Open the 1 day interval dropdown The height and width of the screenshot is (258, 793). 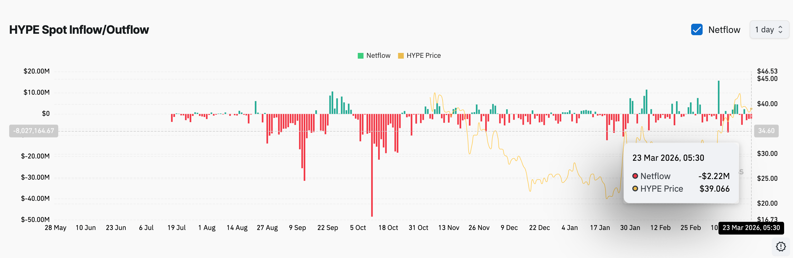769,30
